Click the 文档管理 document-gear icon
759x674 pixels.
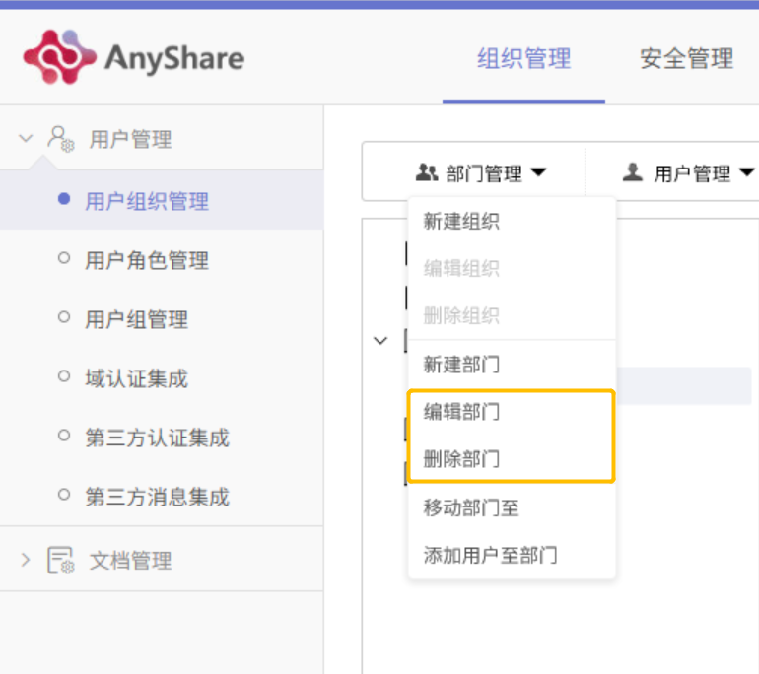[x=61, y=561]
